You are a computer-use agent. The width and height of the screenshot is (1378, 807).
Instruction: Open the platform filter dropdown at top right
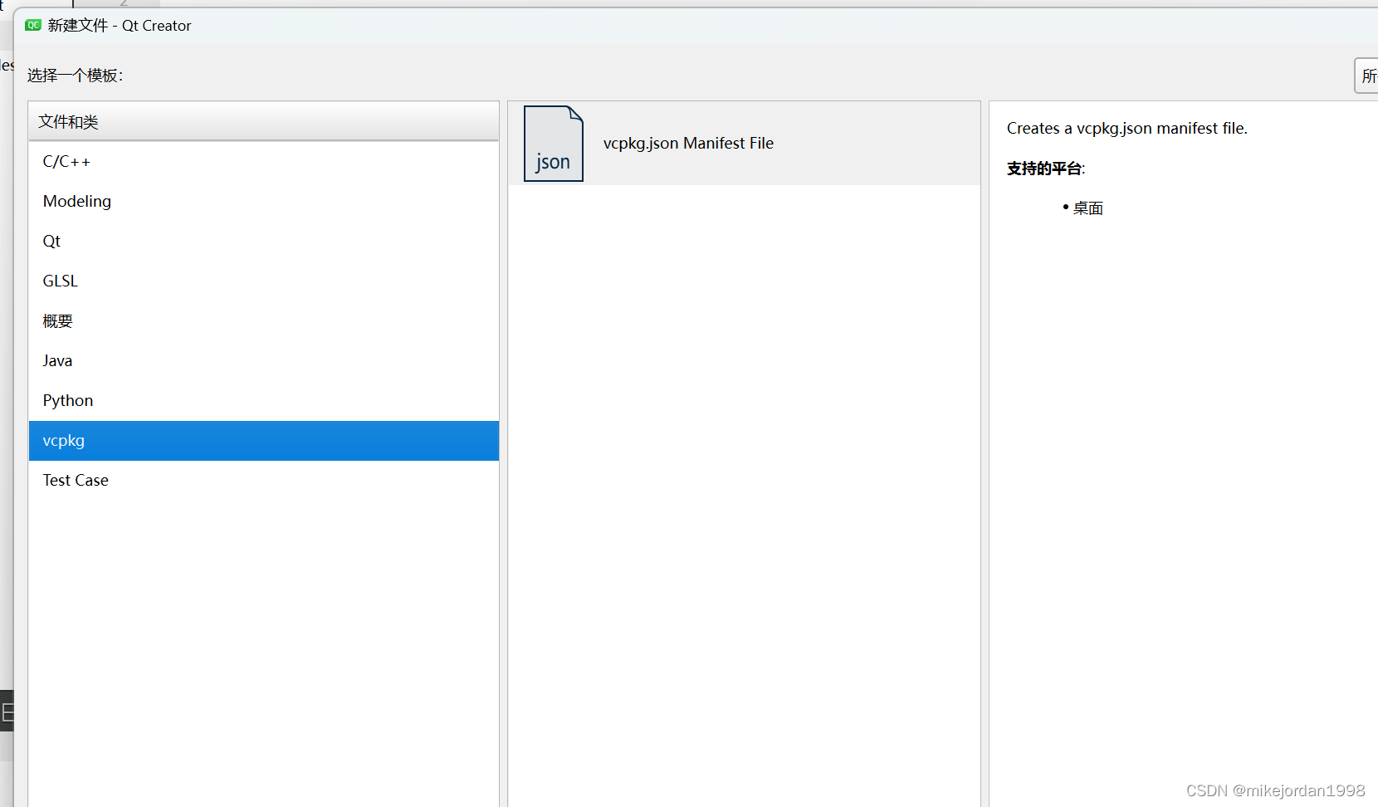pos(1366,76)
